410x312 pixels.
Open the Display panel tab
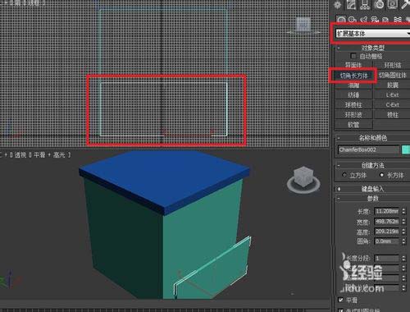(x=393, y=5)
